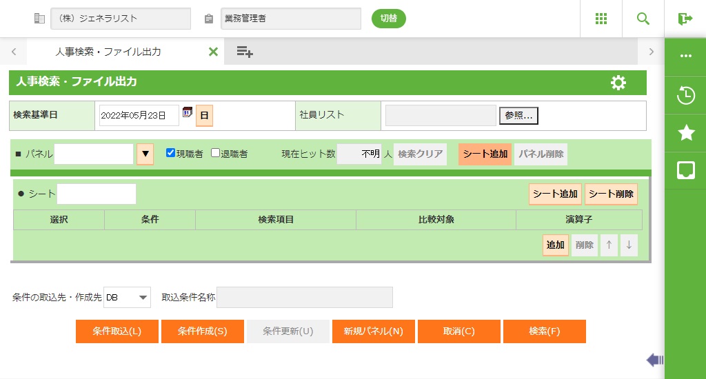
Task: Click the 検索クリア button
Action: click(x=420, y=154)
